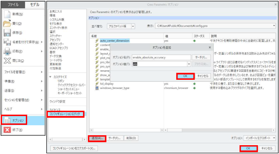Click the 保存(S) floppy disk icon
Viewport: 279px width, 154px height.
7,33
